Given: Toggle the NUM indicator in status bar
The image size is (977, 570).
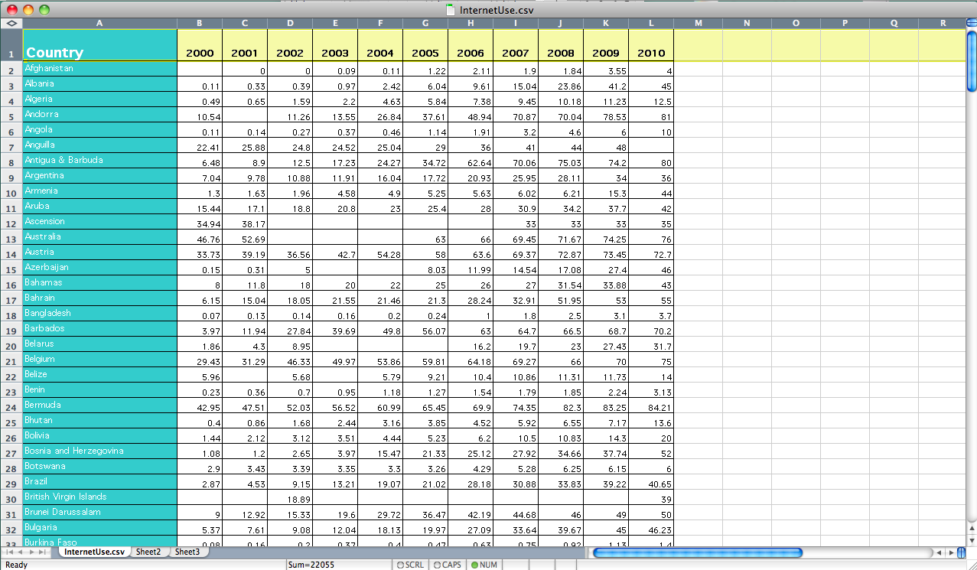Looking at the screenshot, I should [484, 565].
